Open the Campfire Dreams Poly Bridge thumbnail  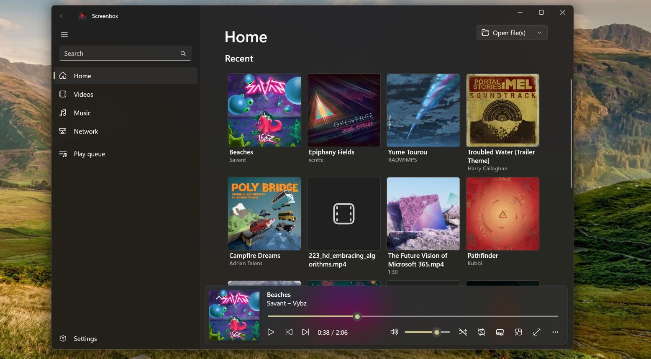[x=264, y=214]
